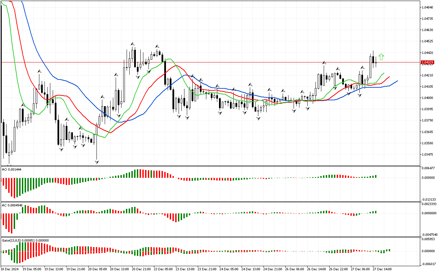This screenshot has width=438, height=273.
Task: Click the 1.04630 price scale value
Action: click(x=428, y=30)
